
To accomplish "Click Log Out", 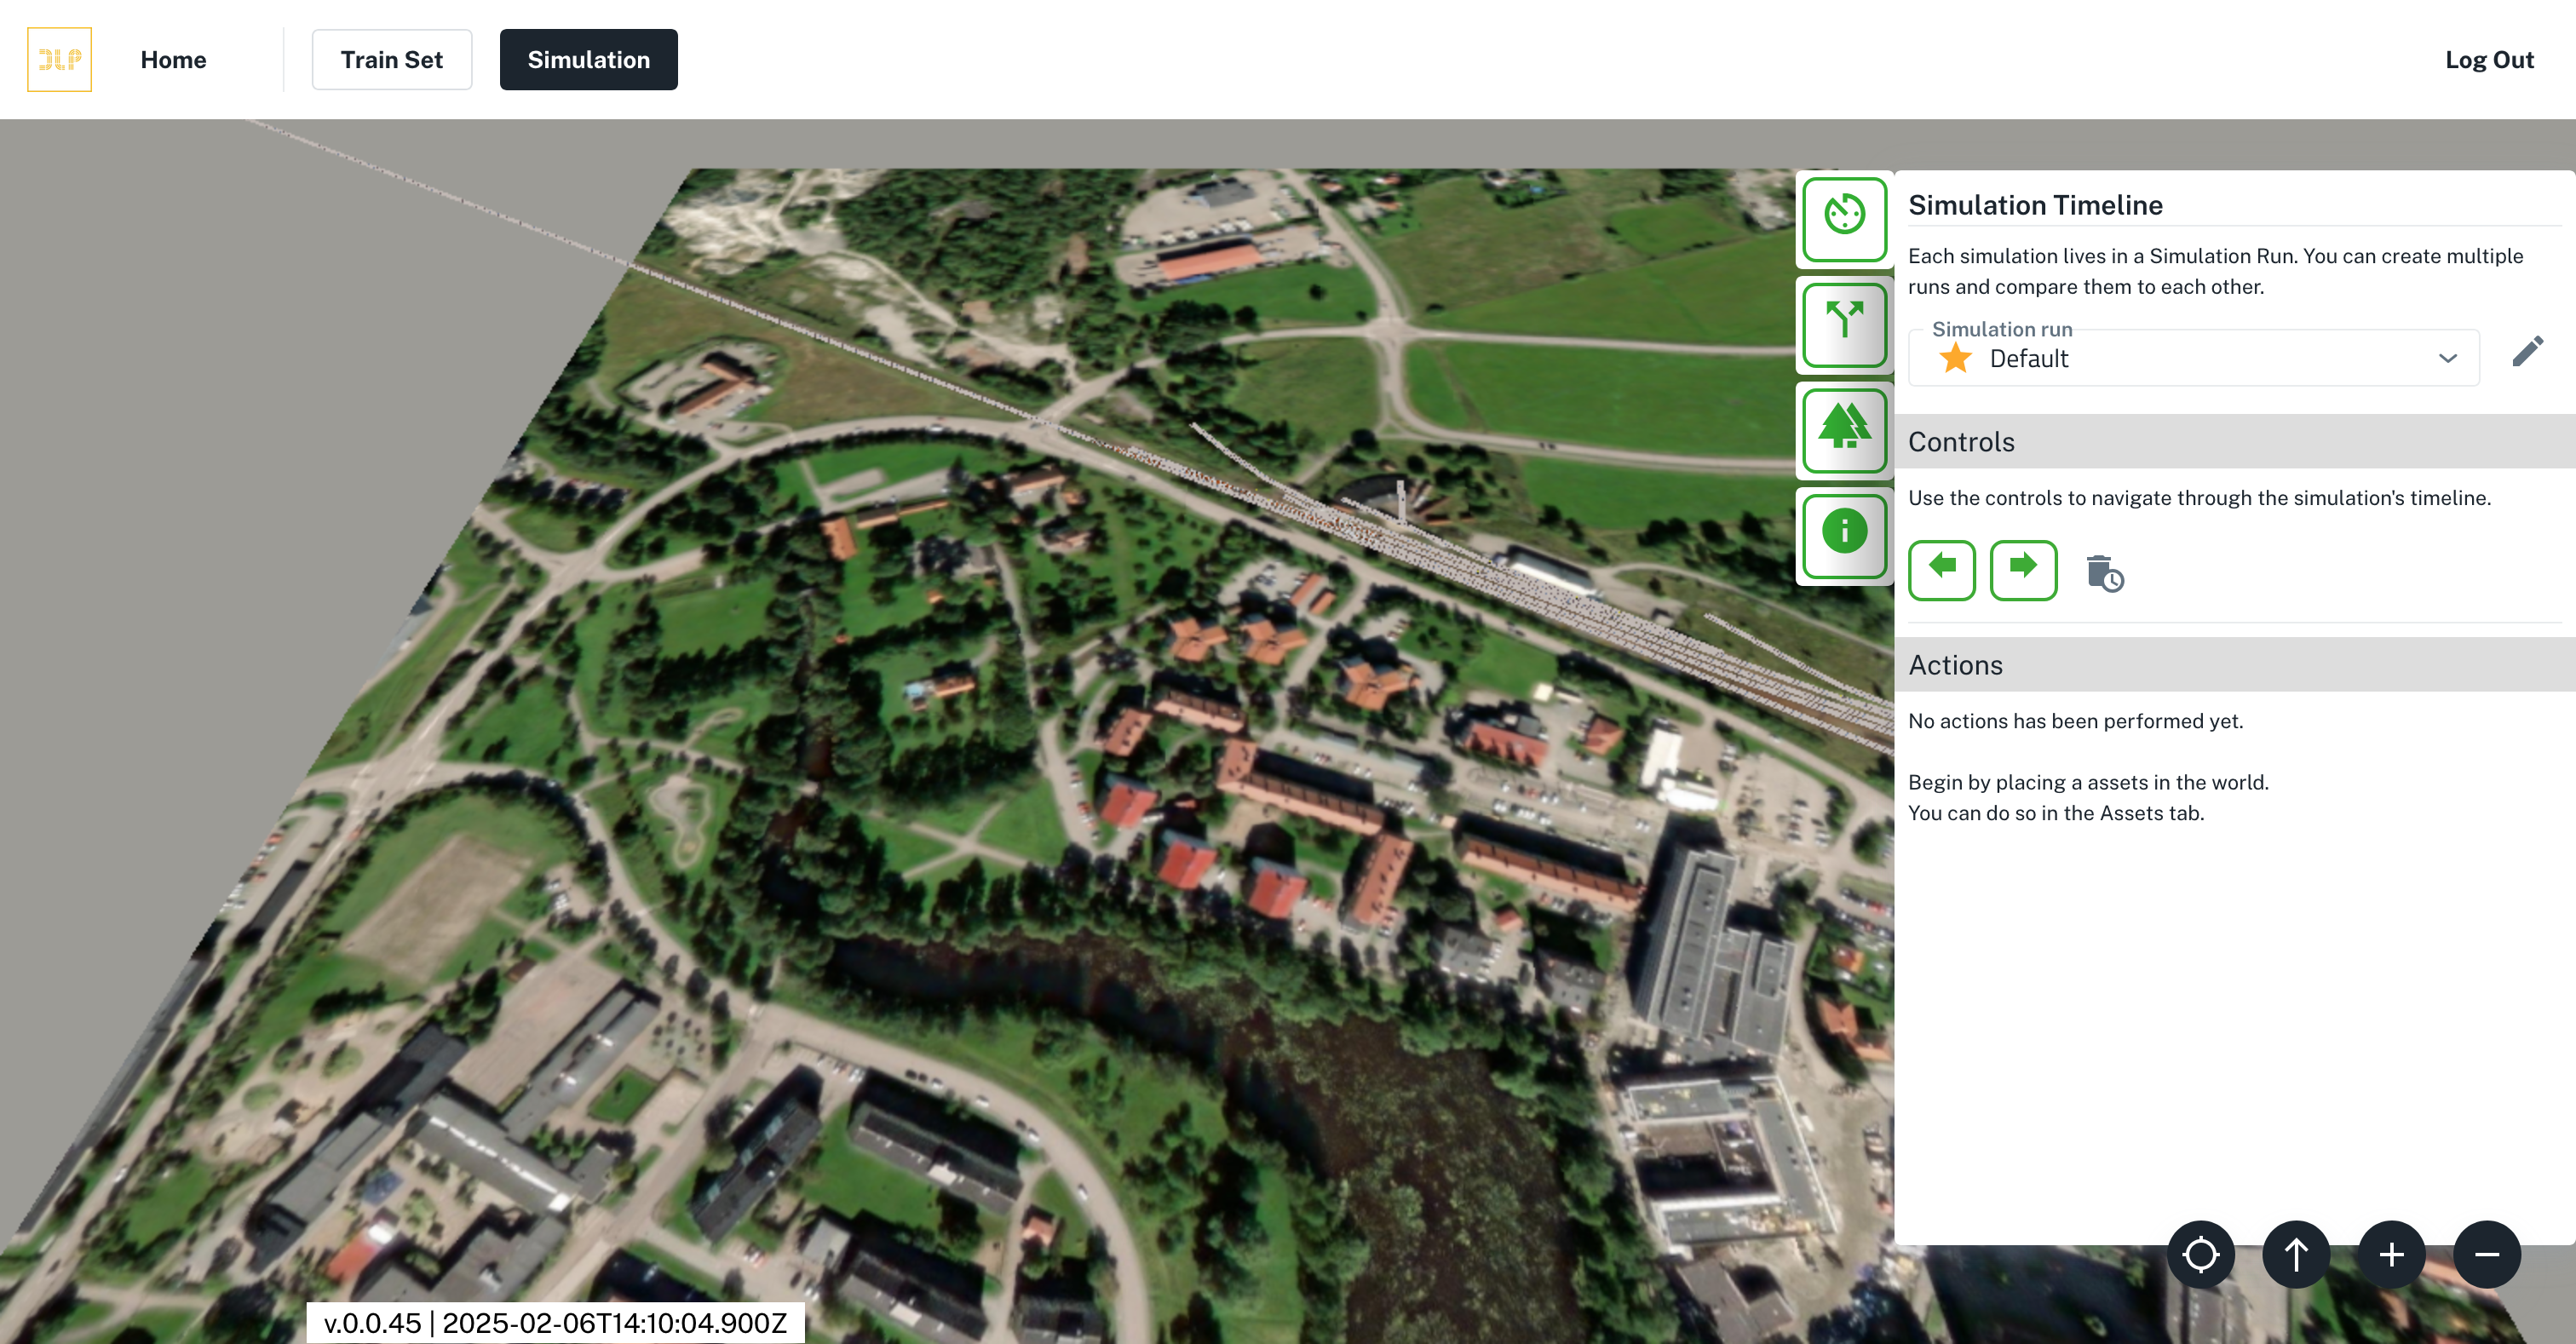I will (x=2489, y=60).
